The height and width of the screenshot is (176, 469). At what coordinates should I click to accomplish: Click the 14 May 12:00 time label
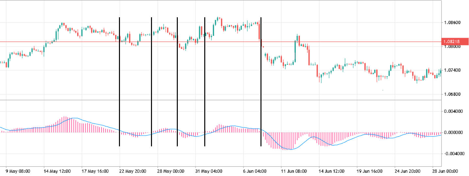57,171
